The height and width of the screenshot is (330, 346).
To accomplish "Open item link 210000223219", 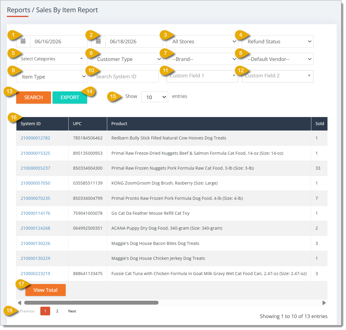I will [x=35, y=274].
